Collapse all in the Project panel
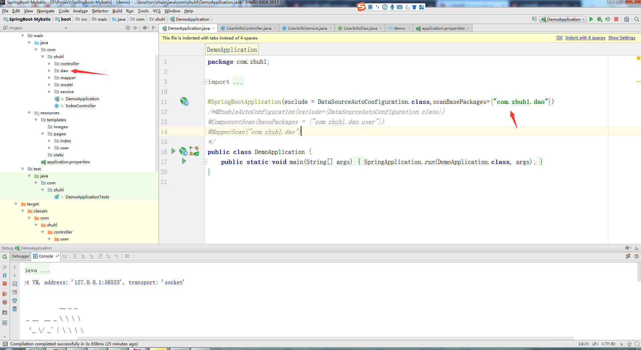This screenshot has width=641, height=350. (x=135, y=28)
